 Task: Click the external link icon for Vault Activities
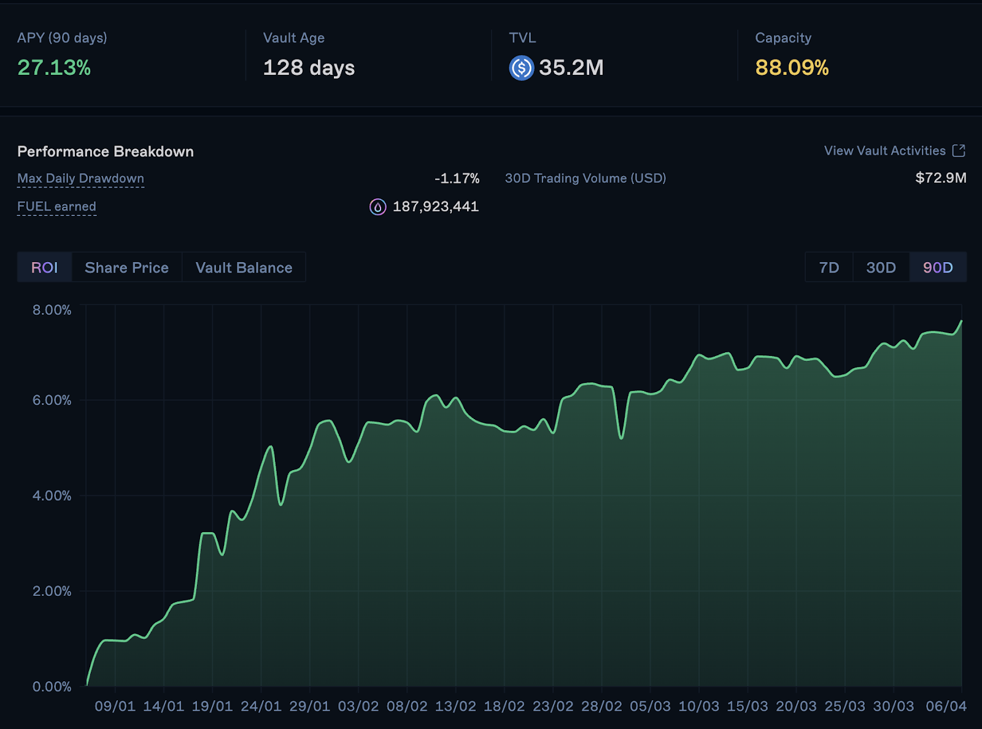click(x=958, y=151)
